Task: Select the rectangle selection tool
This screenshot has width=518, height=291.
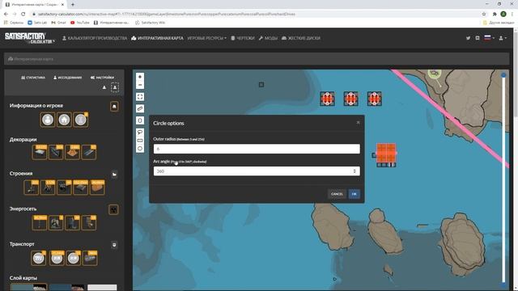Action: pyautogui.click(x=140, y=141)
